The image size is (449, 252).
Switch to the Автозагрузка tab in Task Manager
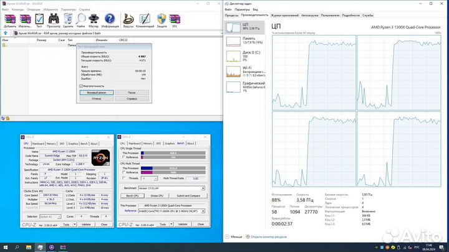pyautogui.click(x=309, y=16)
